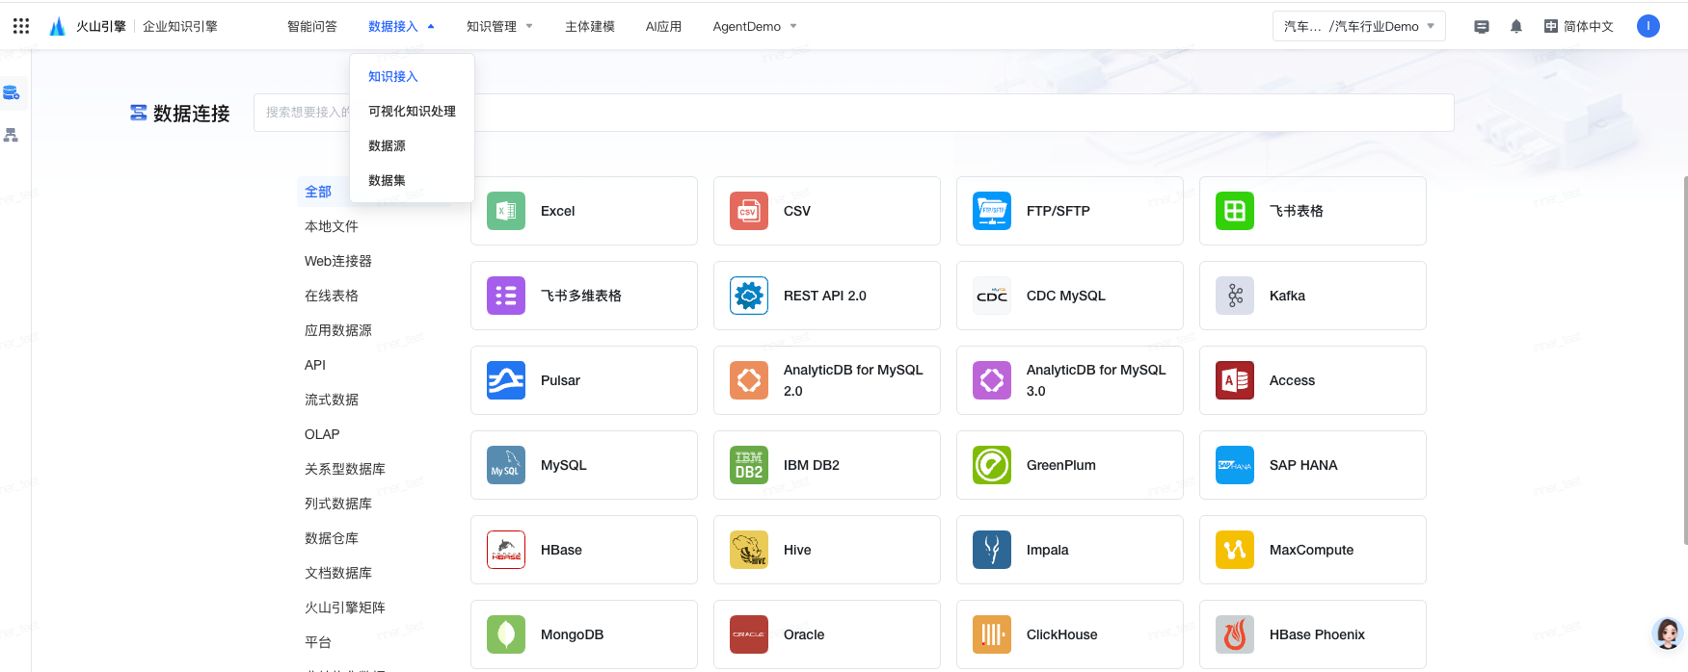Select 数据源 from the dropdown menu

point(388,146)
